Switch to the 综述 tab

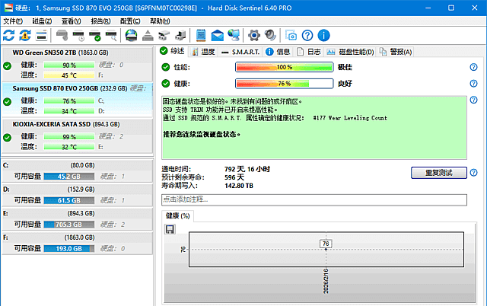click(173, 51)
